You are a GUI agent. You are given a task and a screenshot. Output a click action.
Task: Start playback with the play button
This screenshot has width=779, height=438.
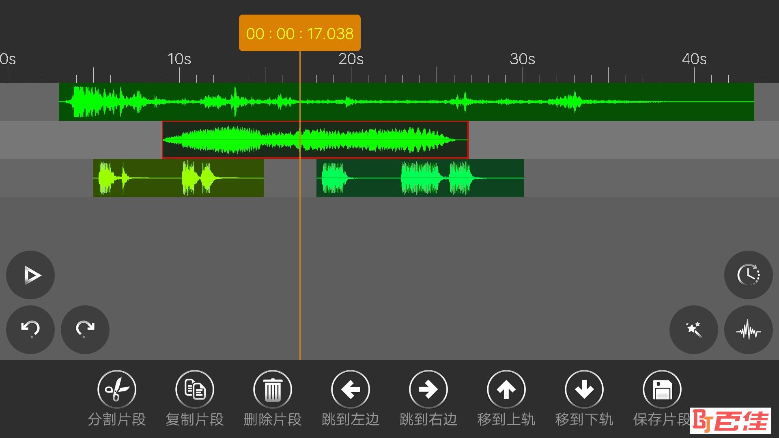pos(30,275)
